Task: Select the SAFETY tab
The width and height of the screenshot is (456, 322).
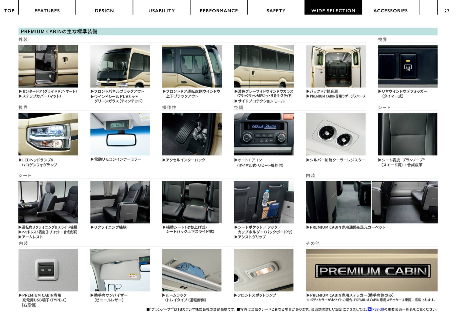Action: [x=276, y=11]
